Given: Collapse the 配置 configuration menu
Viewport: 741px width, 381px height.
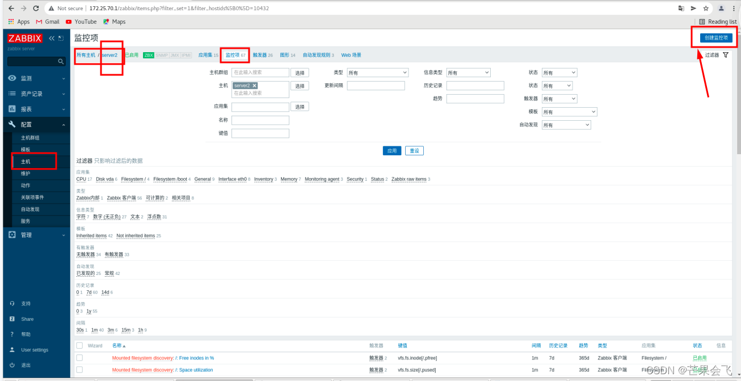Looking at the screenshot, I should pos(35,124).
